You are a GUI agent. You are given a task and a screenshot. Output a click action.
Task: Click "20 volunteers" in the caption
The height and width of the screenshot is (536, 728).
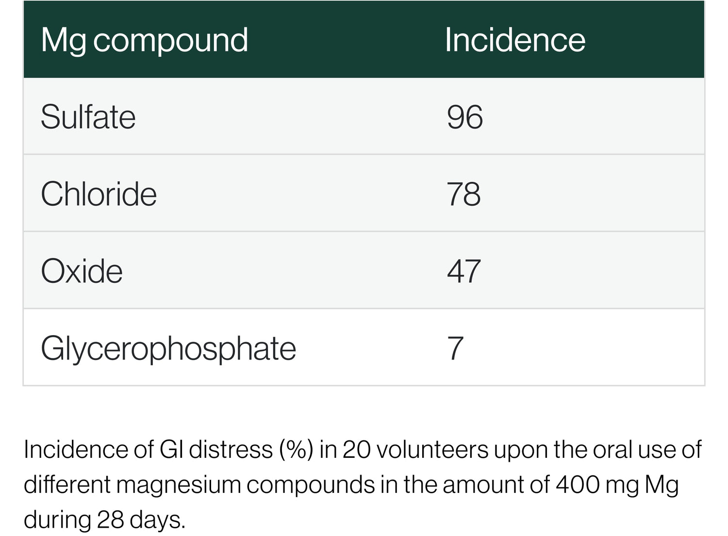point(415,450)
